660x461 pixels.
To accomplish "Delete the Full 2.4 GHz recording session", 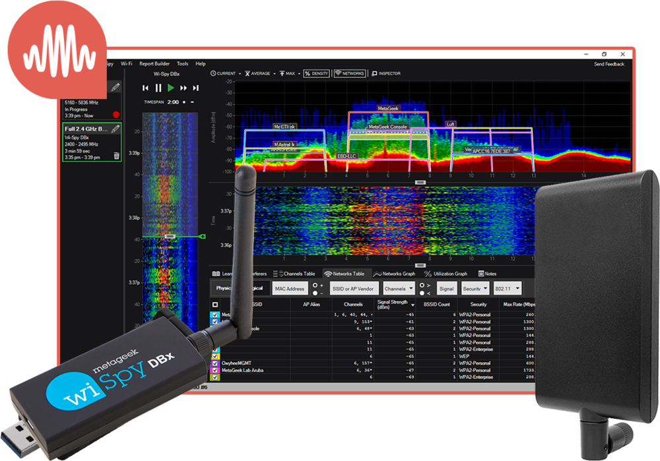I will [116, 156].
